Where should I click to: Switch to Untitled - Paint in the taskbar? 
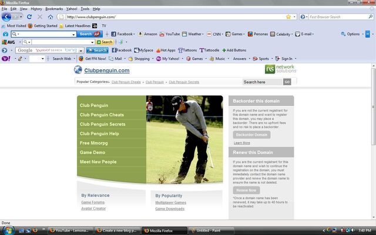211,230
